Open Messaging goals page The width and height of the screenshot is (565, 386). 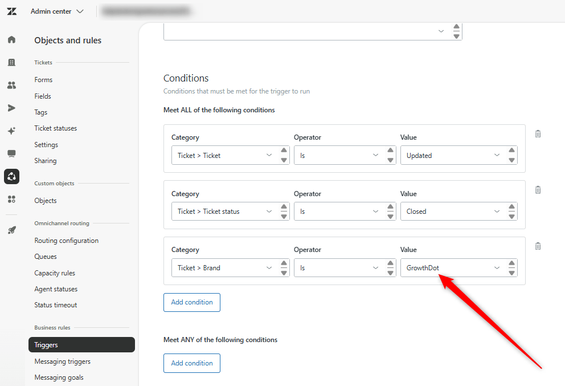[59, 377]
